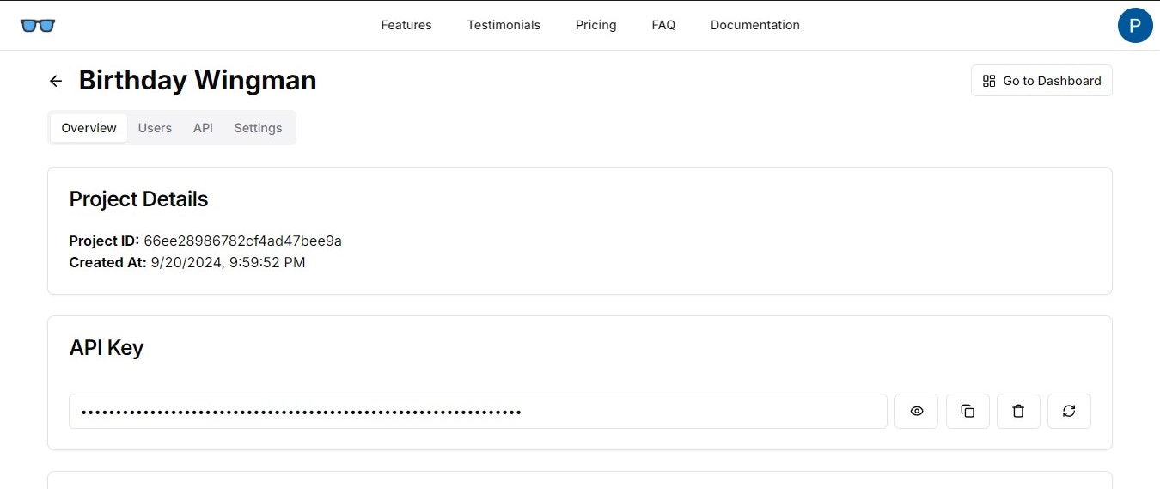The width and height of the screenshot is (1160, 489).
Task: Switch to the Users tab
Action: [x=155, y=128]
